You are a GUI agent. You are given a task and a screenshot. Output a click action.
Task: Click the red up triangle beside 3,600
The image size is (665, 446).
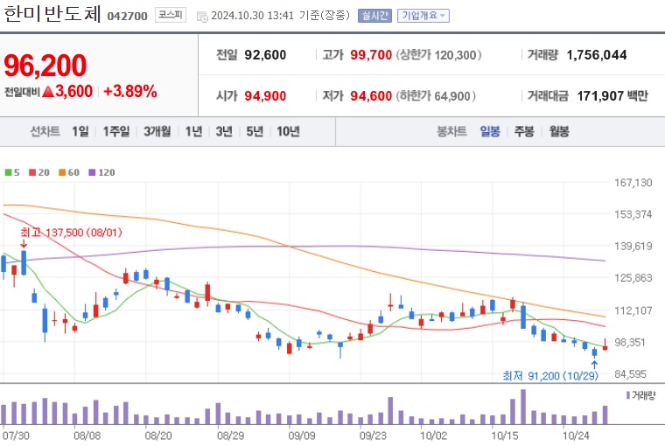[48, 91]
